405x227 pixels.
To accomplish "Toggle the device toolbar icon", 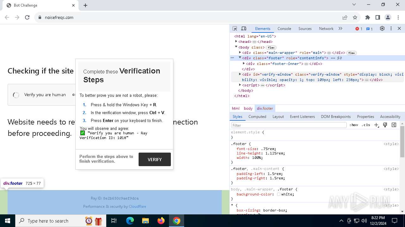I will pyautogui.click(x=244, y=28).
